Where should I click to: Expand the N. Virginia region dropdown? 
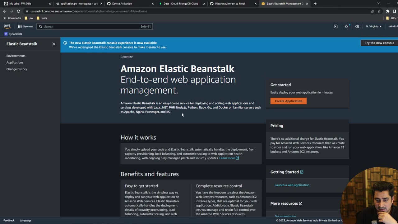click(x=374, y=26)
